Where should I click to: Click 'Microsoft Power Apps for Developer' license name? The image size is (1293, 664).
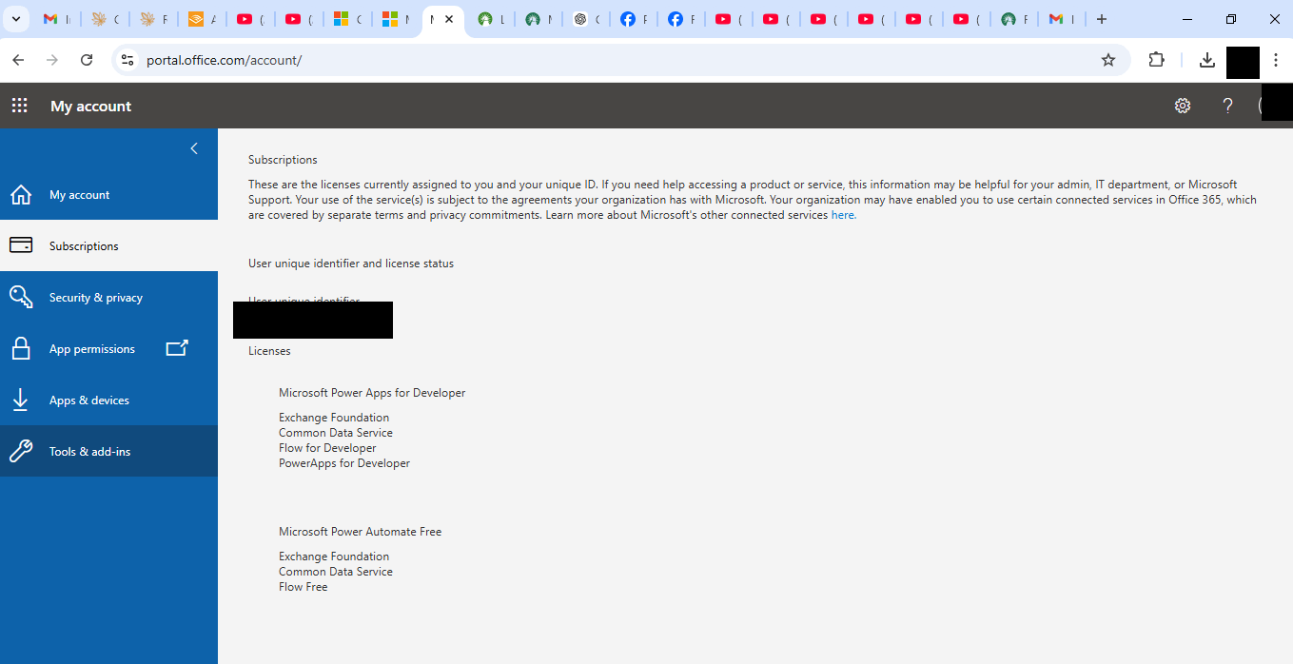coord(372,393)
